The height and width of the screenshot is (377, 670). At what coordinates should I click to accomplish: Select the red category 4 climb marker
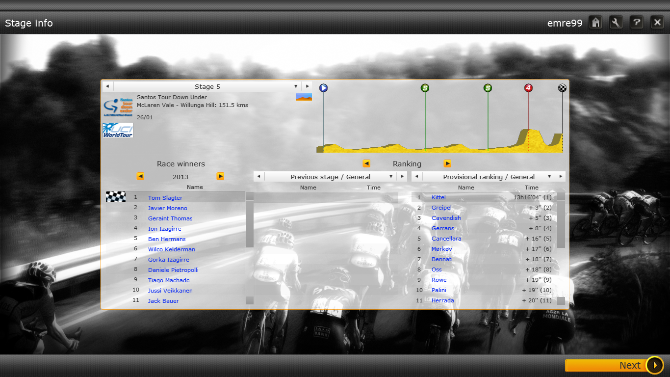tap(528, 88)
